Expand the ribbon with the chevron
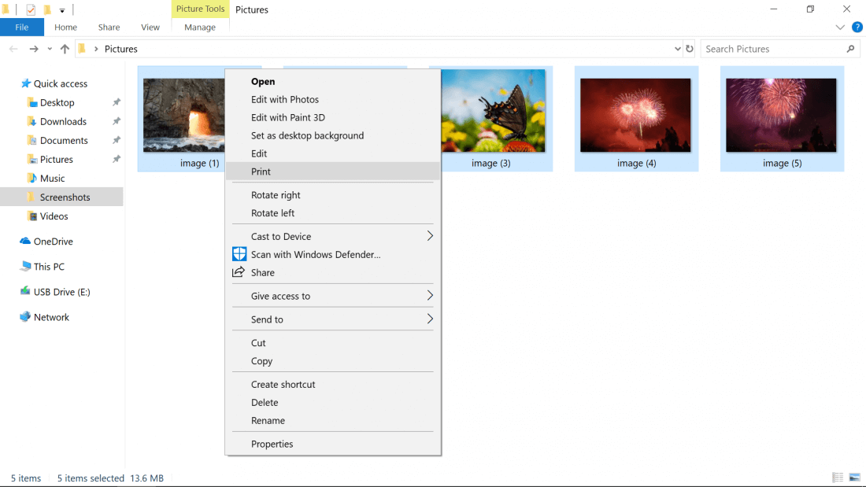Screen dimensions: 866x487 click(840, 27)
